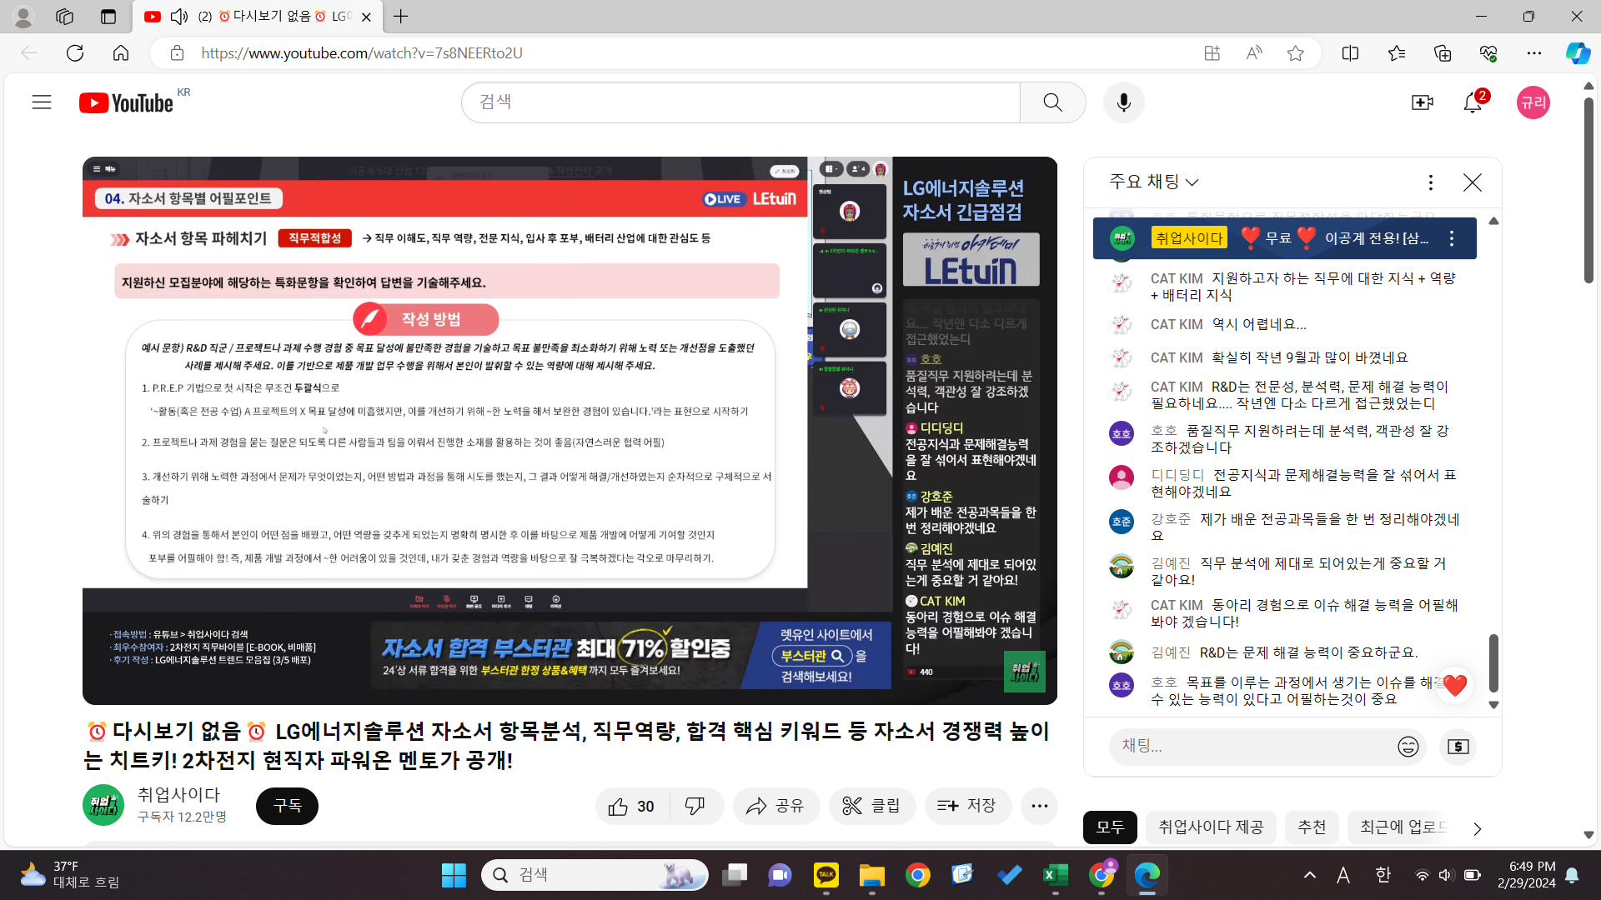Mute the YouTube tab audio
The width and height of the screenshot is (1601, 900).
point(179,17)
